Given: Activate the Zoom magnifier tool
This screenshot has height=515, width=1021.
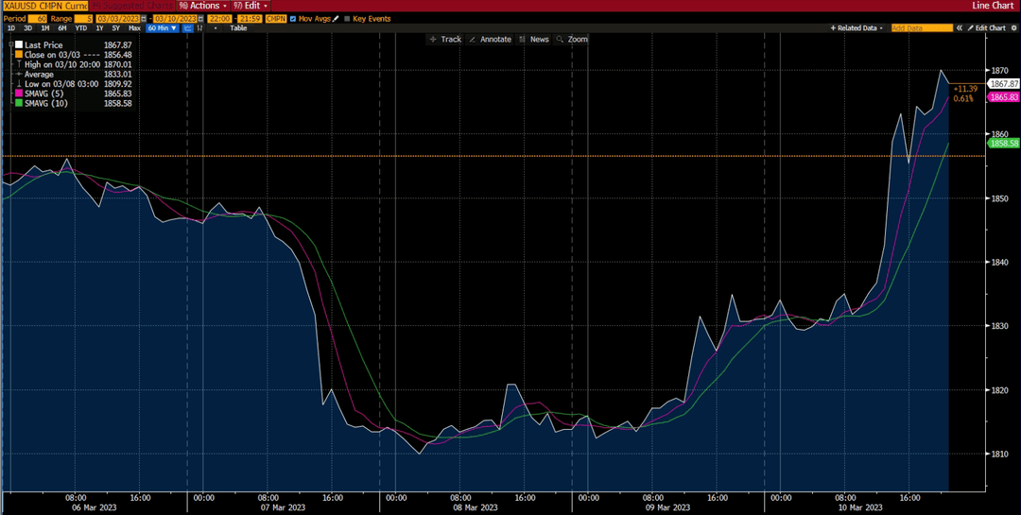Looking at the screenshot, I should 571,39.
